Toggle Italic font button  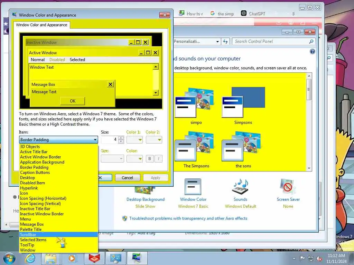(x=158, y=159)
